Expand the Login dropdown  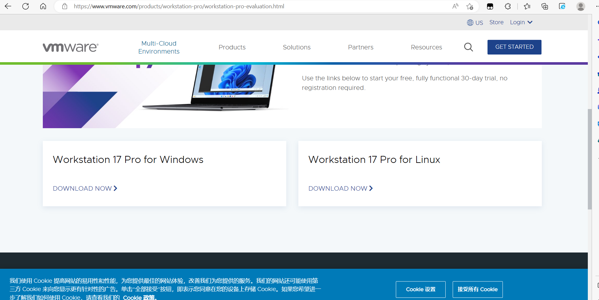click(521, 22)
